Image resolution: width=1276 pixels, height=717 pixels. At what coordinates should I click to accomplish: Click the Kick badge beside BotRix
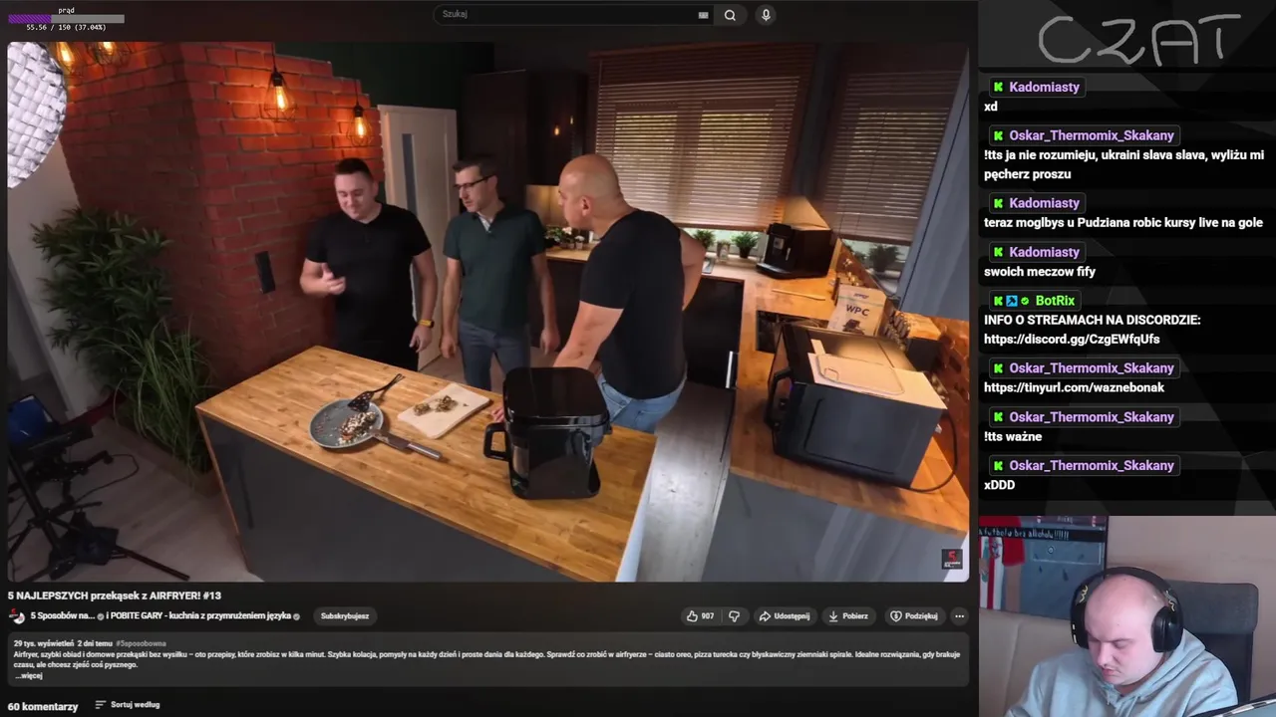(x=998, y=301)
